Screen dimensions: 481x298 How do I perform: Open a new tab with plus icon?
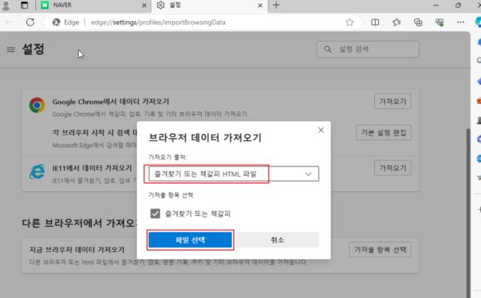point(276,5)
